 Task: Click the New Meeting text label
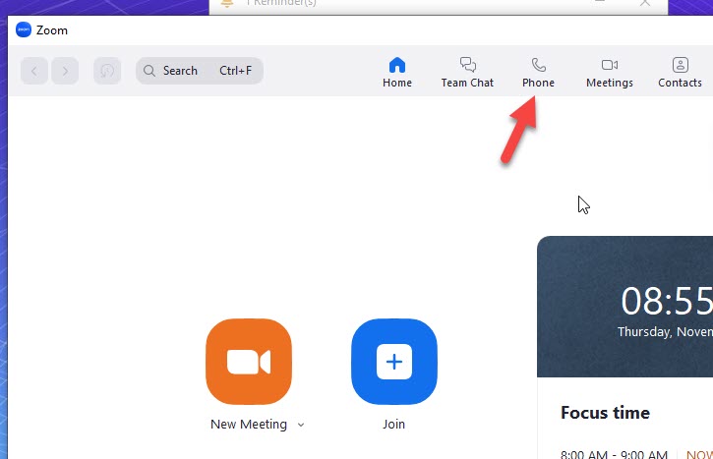[249, 425]
